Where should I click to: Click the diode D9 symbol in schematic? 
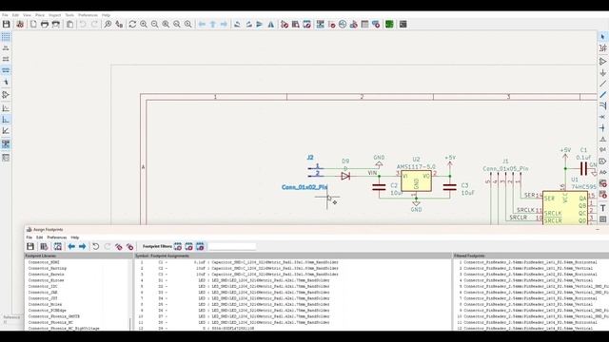click(x=345, y=176)
